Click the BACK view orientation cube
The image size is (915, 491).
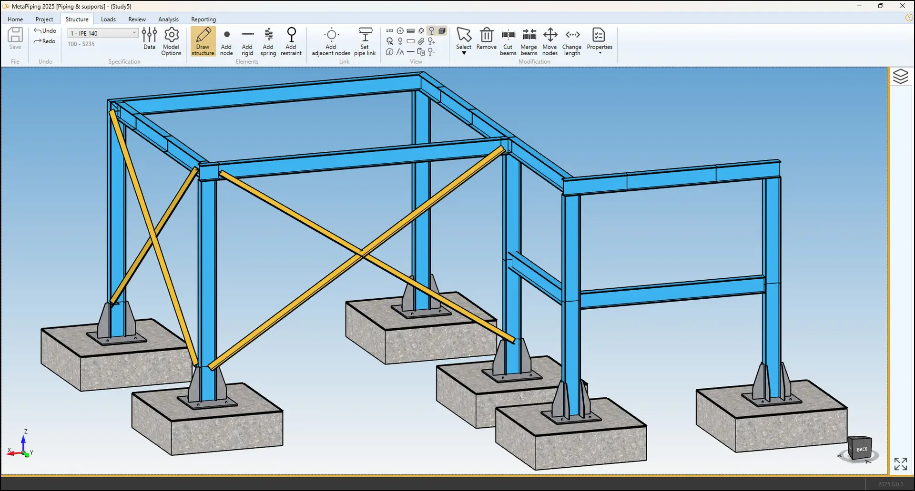(861, 449)
